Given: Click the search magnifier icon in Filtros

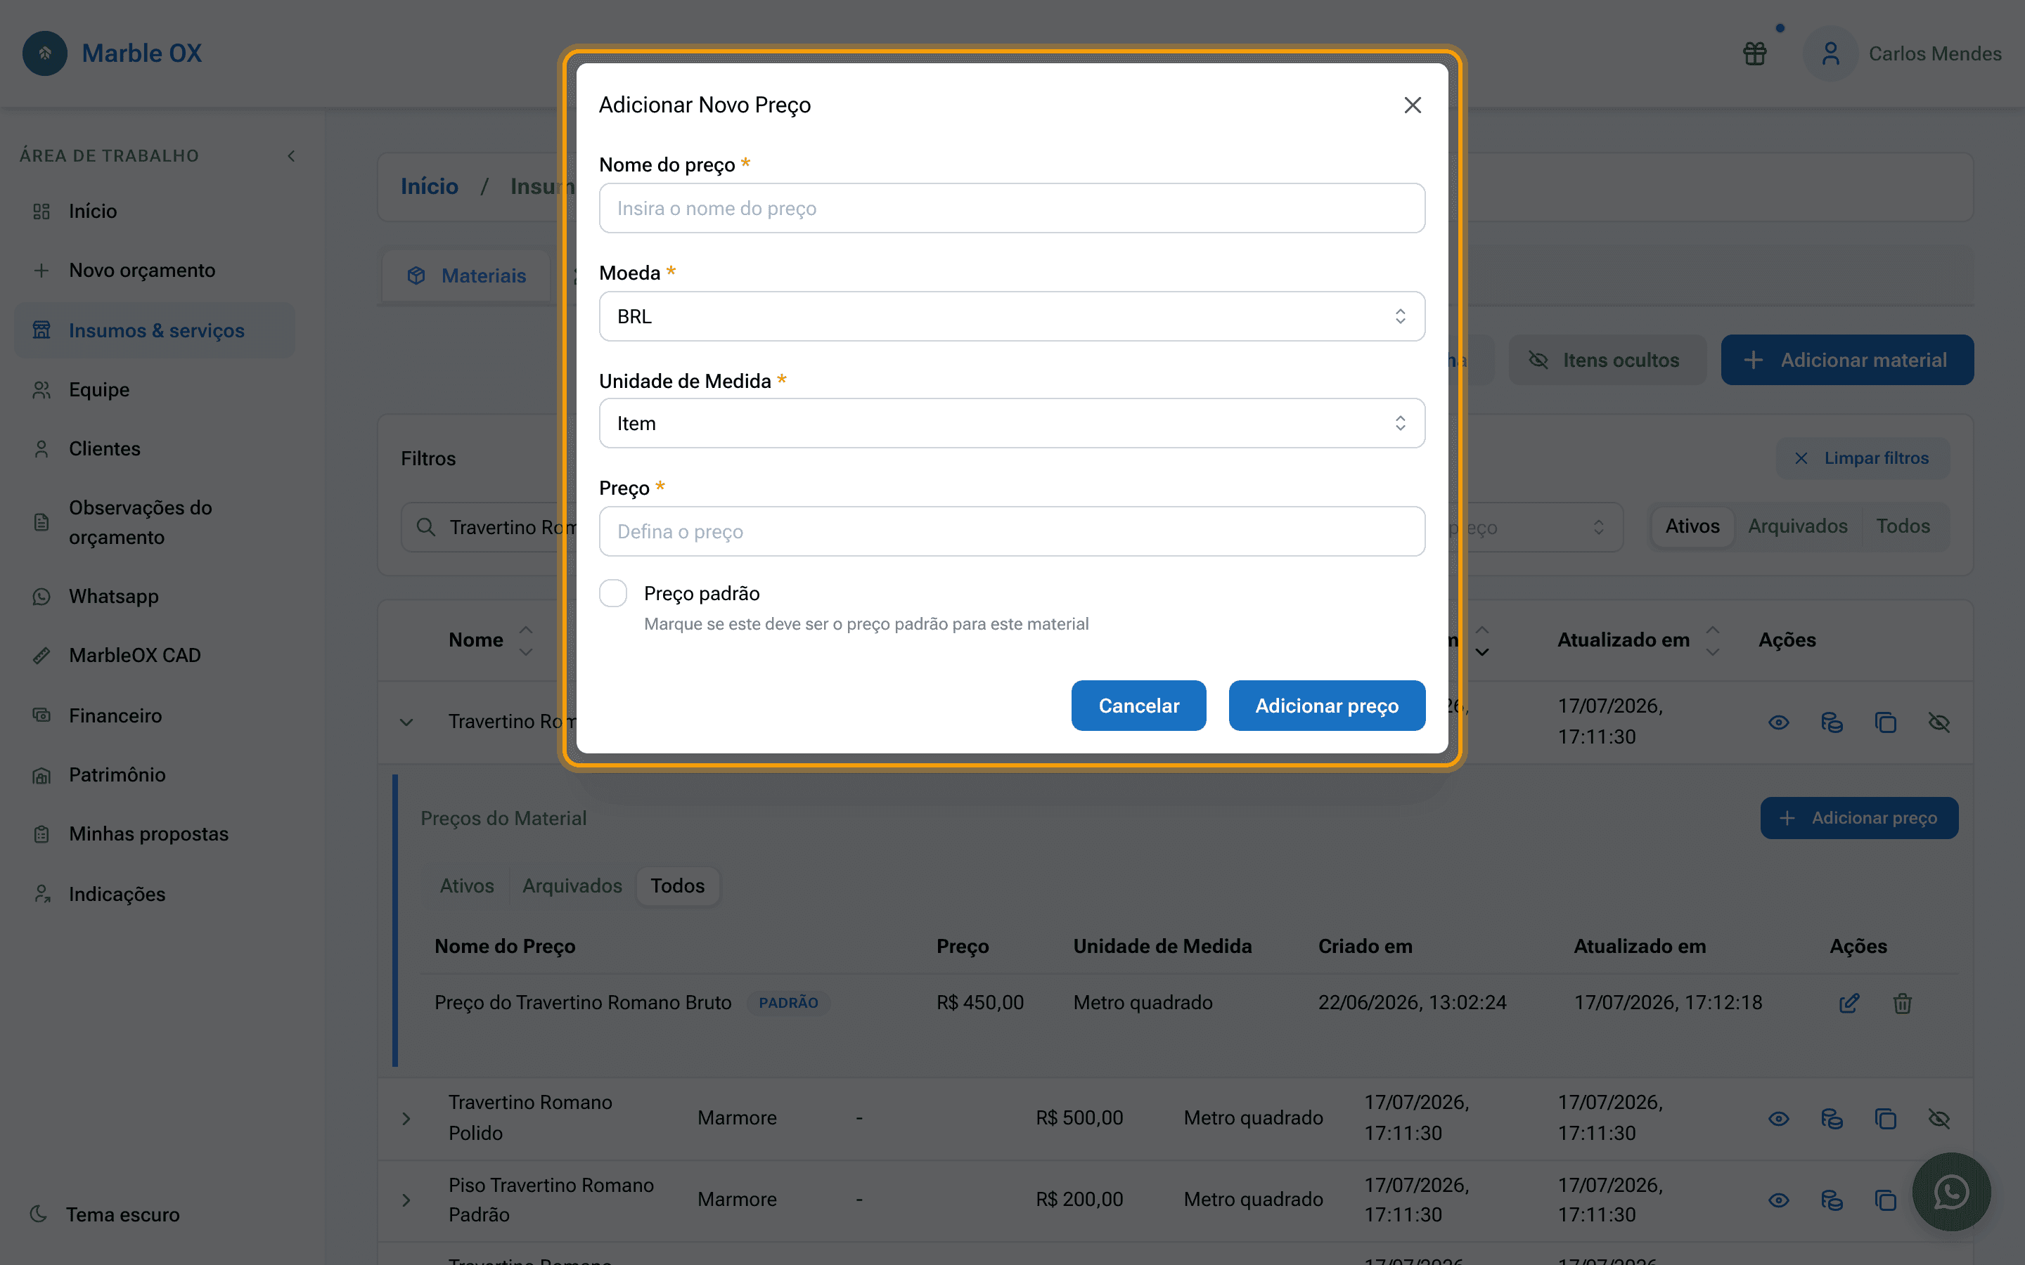Looking at the screenshot, I should [426, 527].
